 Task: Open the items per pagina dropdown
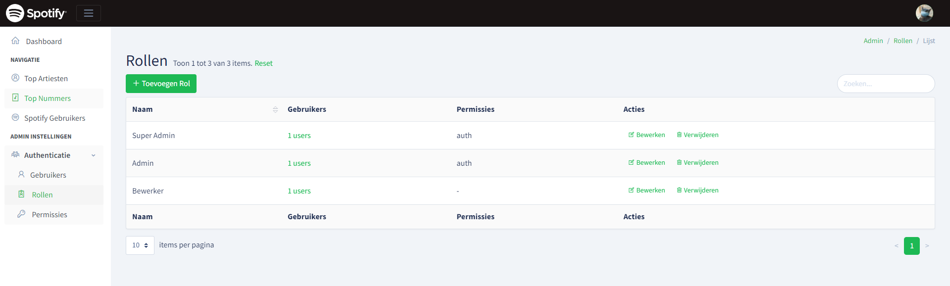tap(140, 245)
